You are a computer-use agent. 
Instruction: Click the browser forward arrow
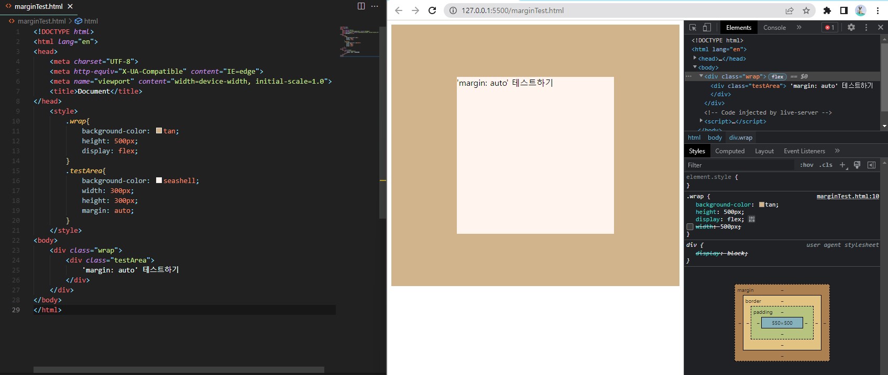pos(415,10)
